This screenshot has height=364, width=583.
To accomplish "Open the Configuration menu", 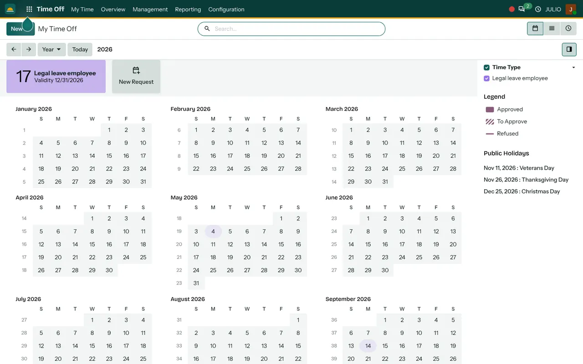I will tap(226, 9).
